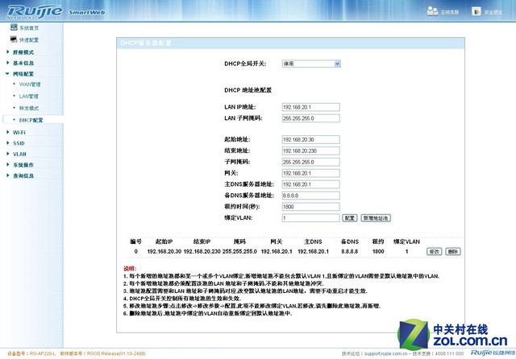Click the 备DNS服务器地址 field 8.8.8.8
Screen dimensions: 516x359
[x=310, y=196]
